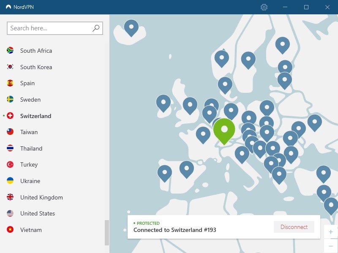
Task: Click the United Kingdom flag icon
Action: coord(10,197)
